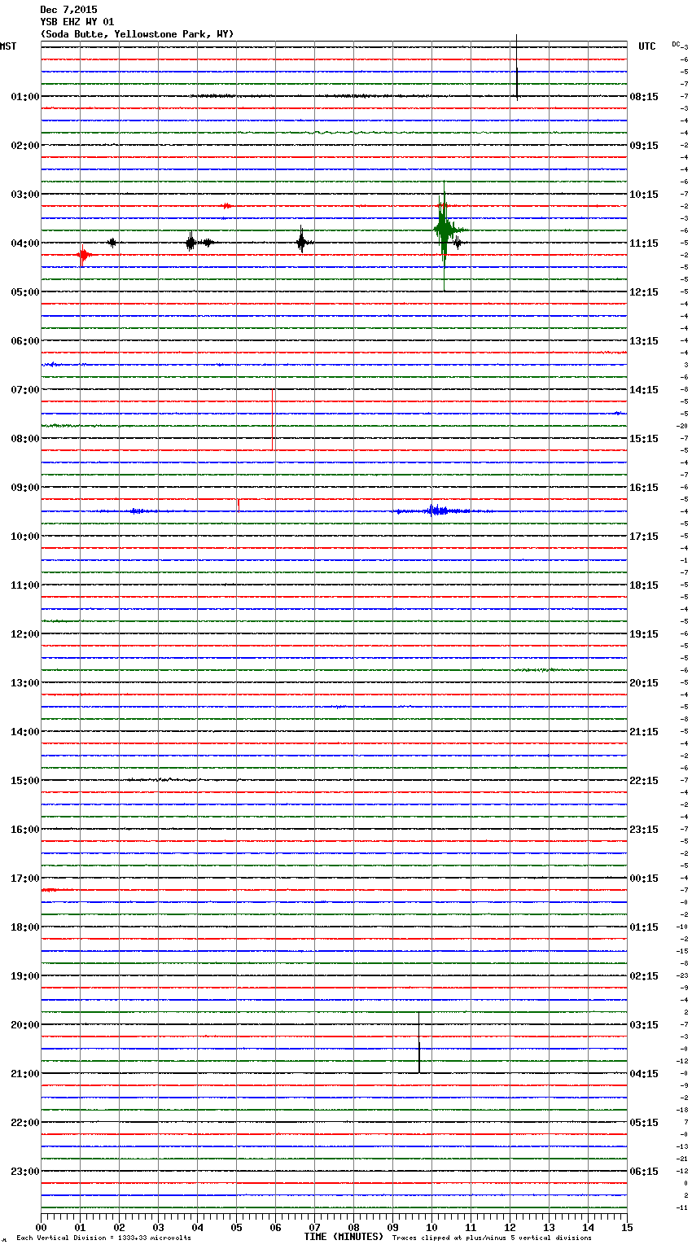Select the 03:00 MST row label
The width and height of the screenshot is (692, 1249).
click(x=25, y=195)
